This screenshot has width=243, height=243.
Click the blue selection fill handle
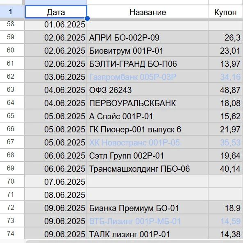(x=87, y=18)
